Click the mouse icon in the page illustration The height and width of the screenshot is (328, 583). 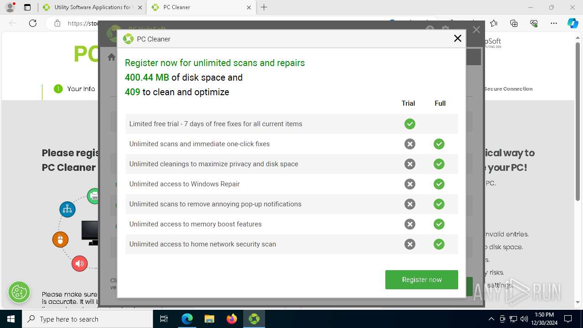pos(60,239)
